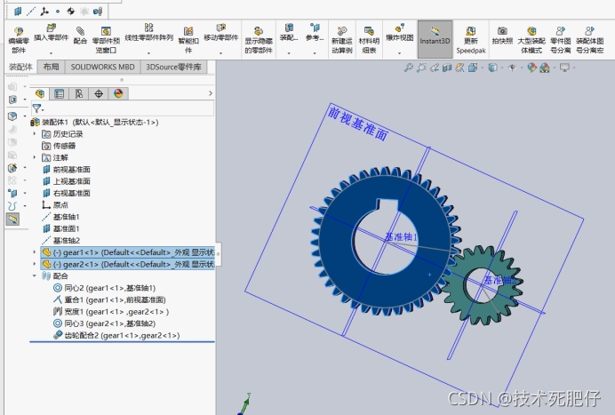Open the PropertyManager tab icon

coord(60,93)
